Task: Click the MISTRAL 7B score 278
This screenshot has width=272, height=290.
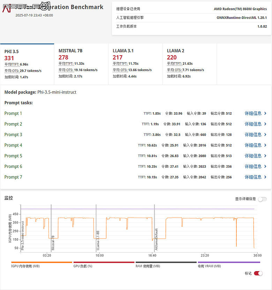Action: [63, 57]
